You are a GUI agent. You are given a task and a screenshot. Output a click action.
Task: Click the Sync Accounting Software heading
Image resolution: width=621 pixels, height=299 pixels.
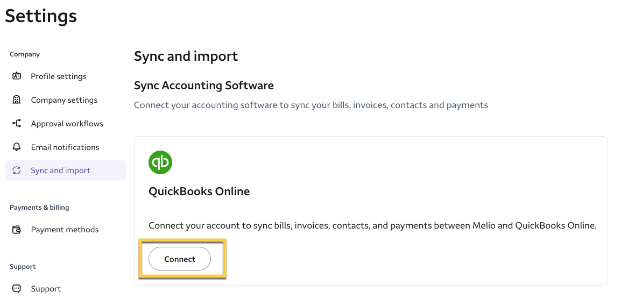pos(204,85)
